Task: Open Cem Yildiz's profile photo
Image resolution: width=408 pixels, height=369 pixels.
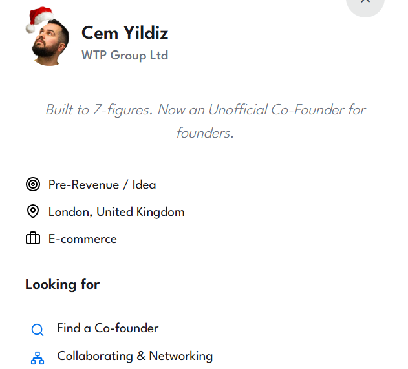Action: tap(49, 40)
